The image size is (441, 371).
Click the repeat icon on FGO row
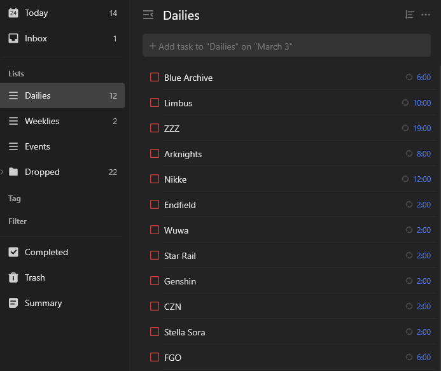click(x=409, y=357)
